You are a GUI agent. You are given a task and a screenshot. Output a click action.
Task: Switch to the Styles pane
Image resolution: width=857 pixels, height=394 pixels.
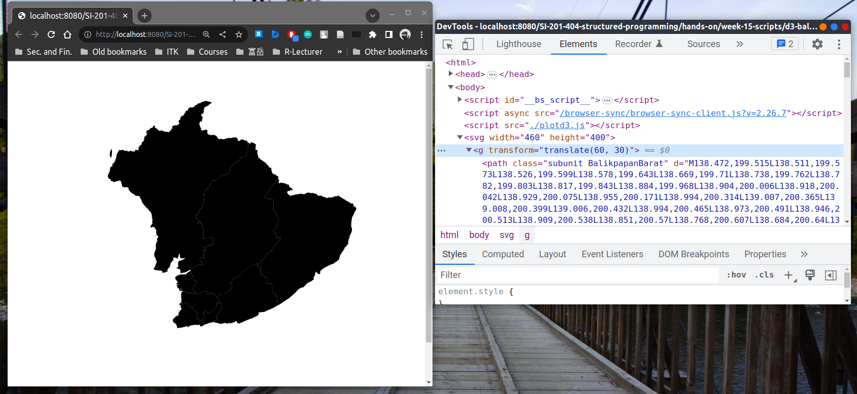pyautogui.click(x=454, y=254)
